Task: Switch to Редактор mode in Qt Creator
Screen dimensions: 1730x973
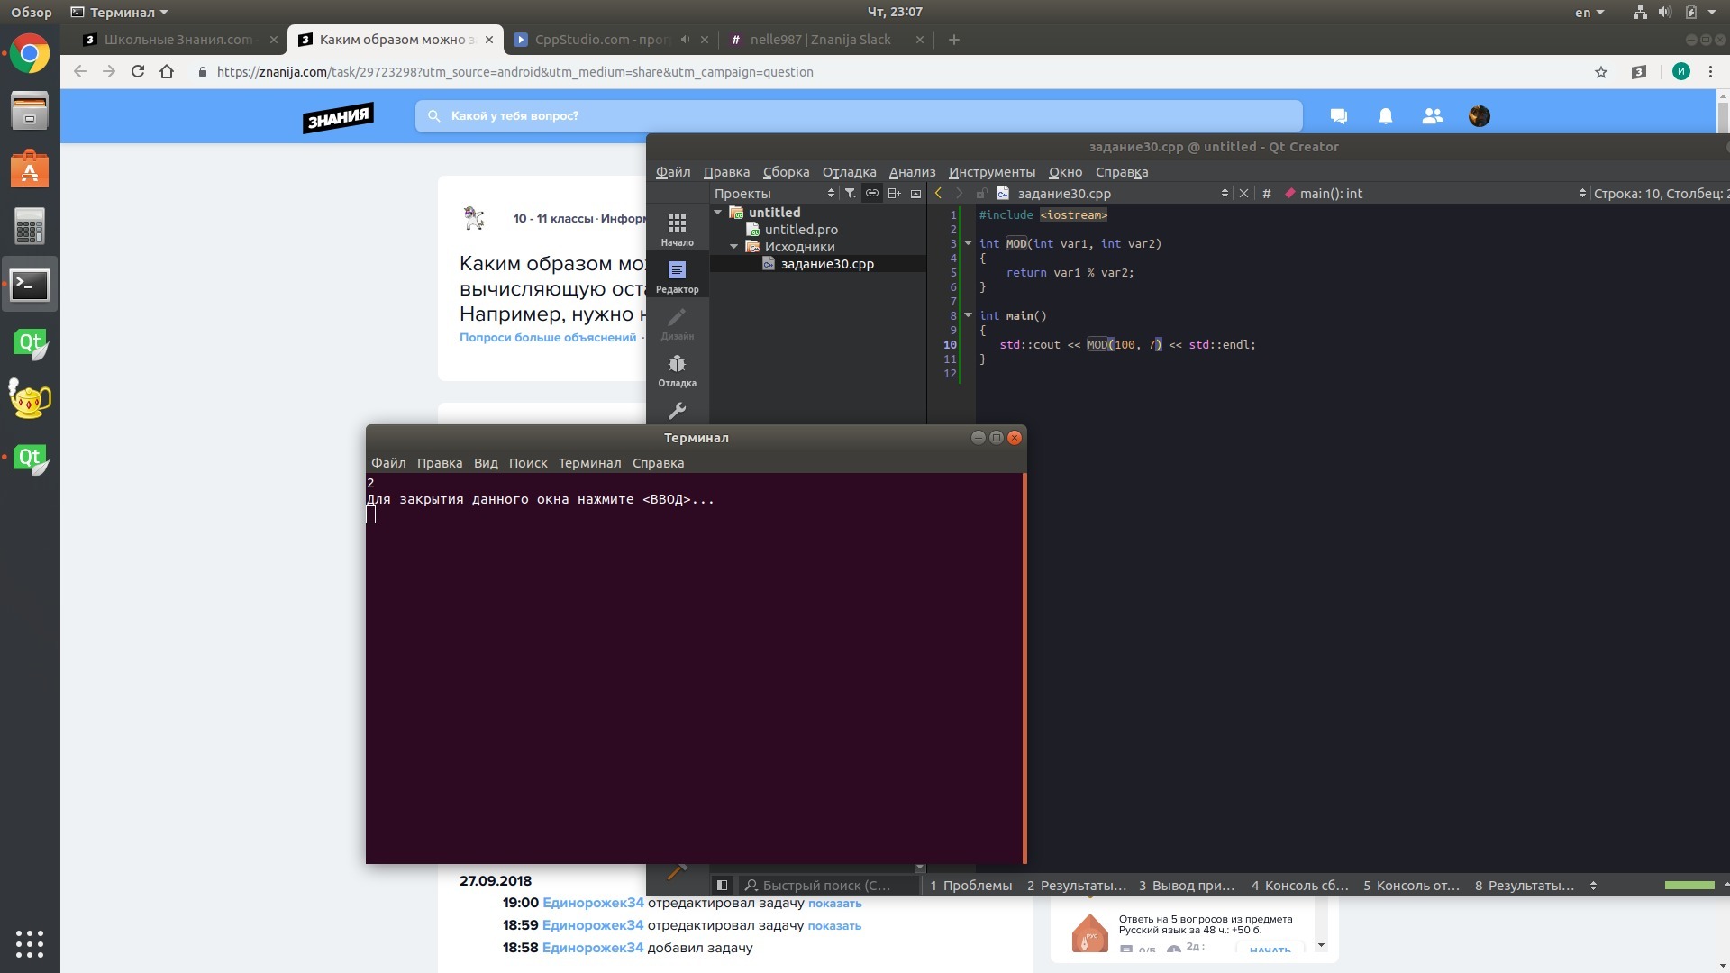Action: click(677, 277)
